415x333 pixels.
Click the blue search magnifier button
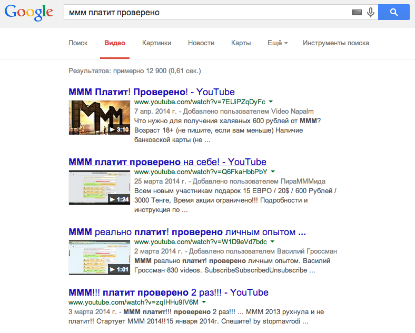[x=394, y=12]
